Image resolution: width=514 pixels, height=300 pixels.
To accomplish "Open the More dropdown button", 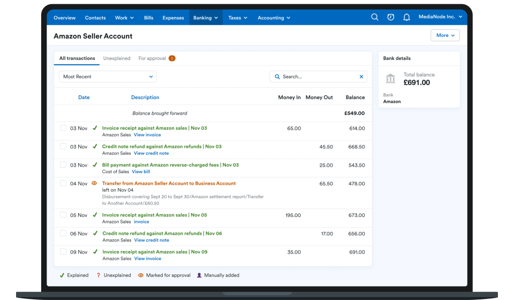I will point(445,35).
